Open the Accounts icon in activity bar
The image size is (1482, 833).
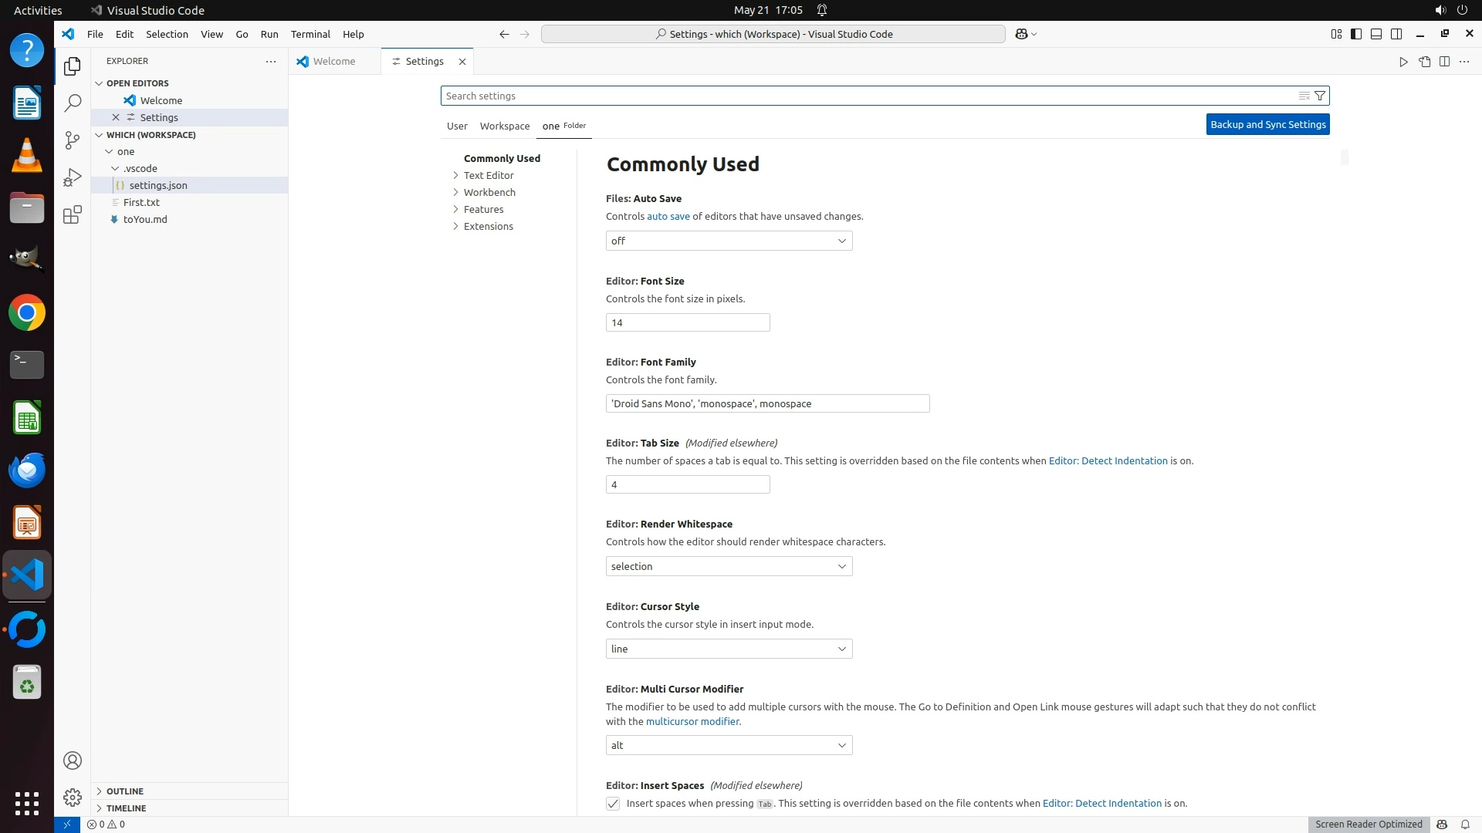(x=72, y=760)
